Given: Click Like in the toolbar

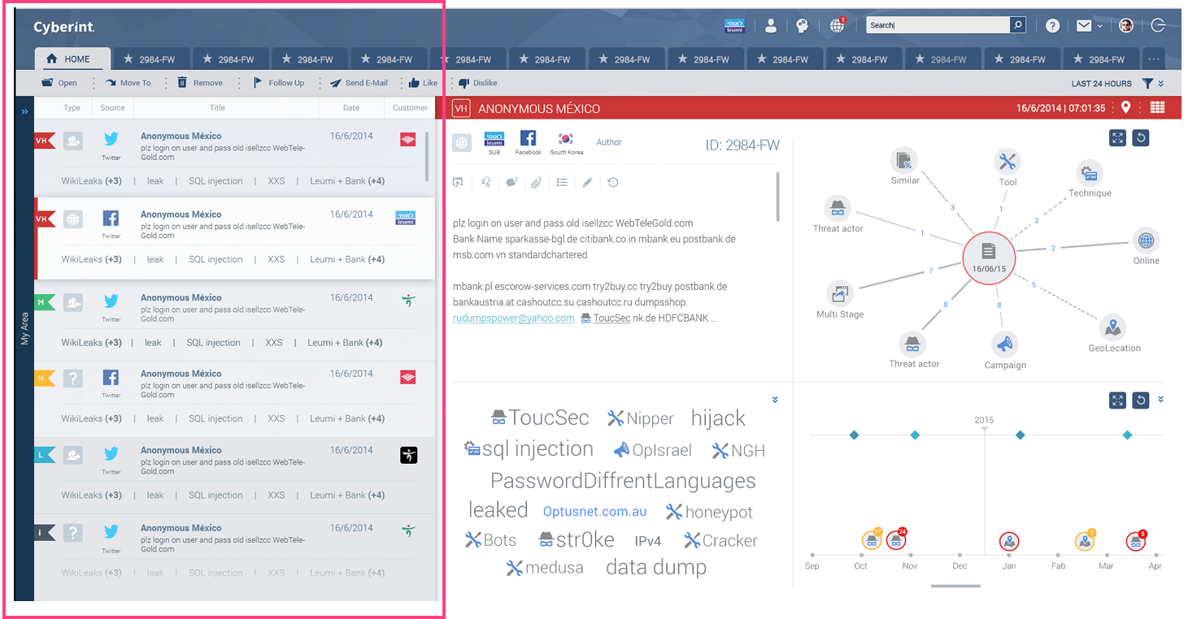Looking at the screenshot, I should 423,83.
